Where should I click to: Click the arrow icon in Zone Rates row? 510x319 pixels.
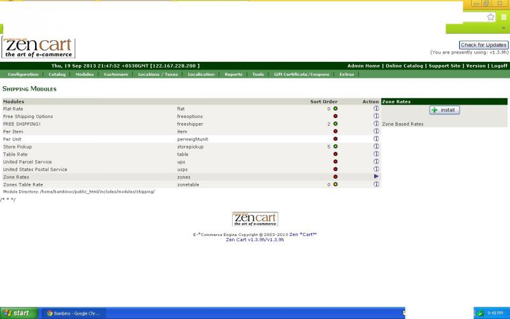point(376,177)
